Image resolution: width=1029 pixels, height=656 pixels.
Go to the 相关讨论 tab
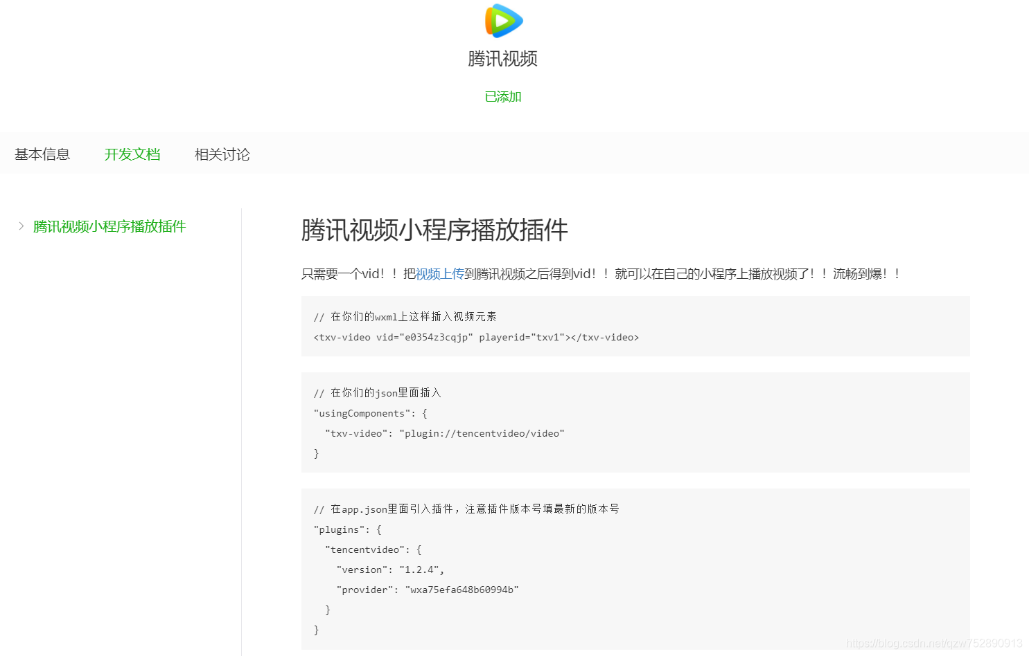click(222, 154)
